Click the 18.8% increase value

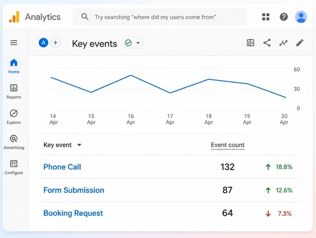pos(284,167)
